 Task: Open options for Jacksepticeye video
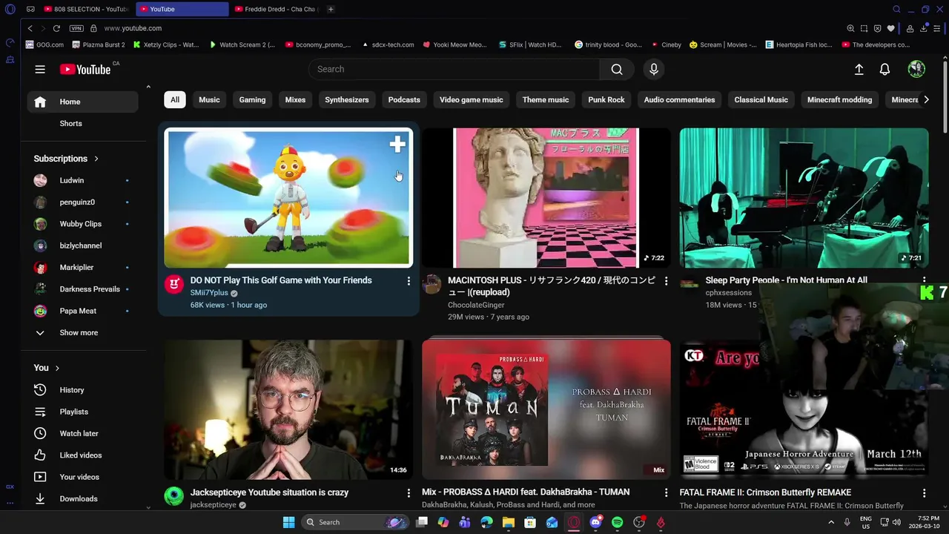click(x=409, y=493)
